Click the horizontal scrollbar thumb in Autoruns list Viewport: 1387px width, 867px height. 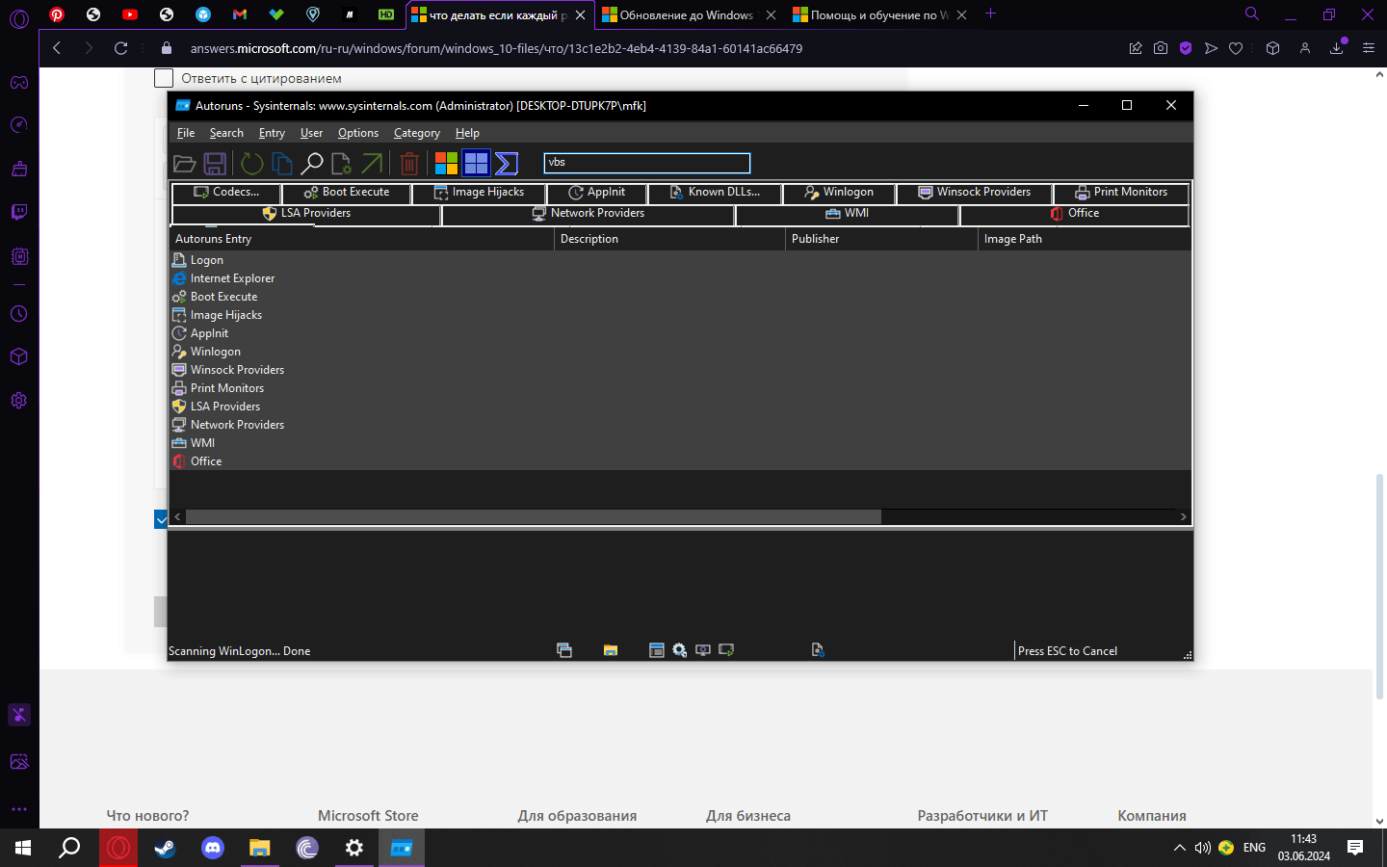533,517
